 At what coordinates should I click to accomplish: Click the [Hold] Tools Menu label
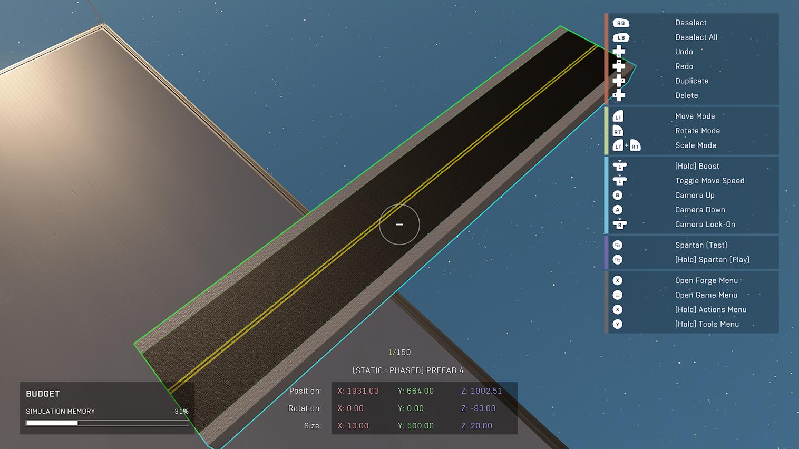(x=707, y=324)
